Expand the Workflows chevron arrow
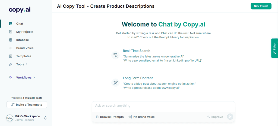The width and height of the screenshot is (278, 126). pyautogui.click(x=34, y=78)
